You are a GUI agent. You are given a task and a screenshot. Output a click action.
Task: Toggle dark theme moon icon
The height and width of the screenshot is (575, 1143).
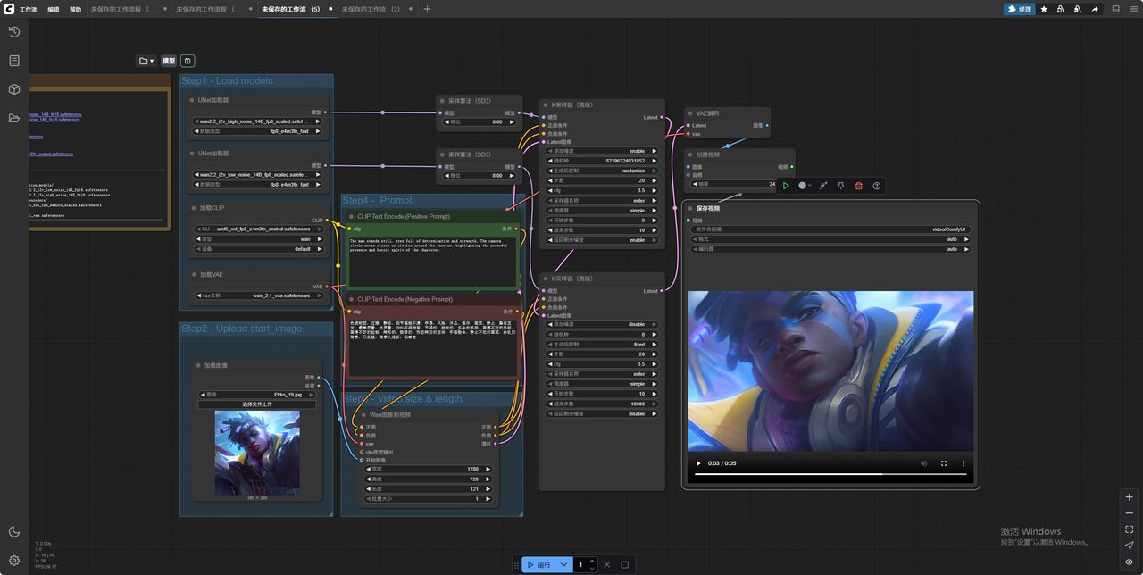(x=14, y=532)
